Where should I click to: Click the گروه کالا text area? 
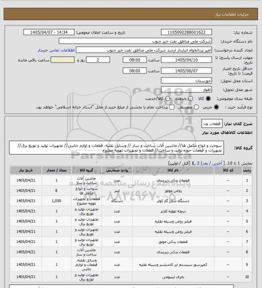click(x=116, y=148)
